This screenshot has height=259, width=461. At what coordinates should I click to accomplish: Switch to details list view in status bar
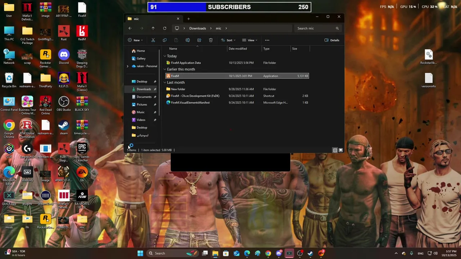click(335, 150)
